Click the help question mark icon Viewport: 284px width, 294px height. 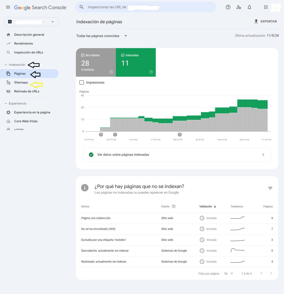point(228,7)
